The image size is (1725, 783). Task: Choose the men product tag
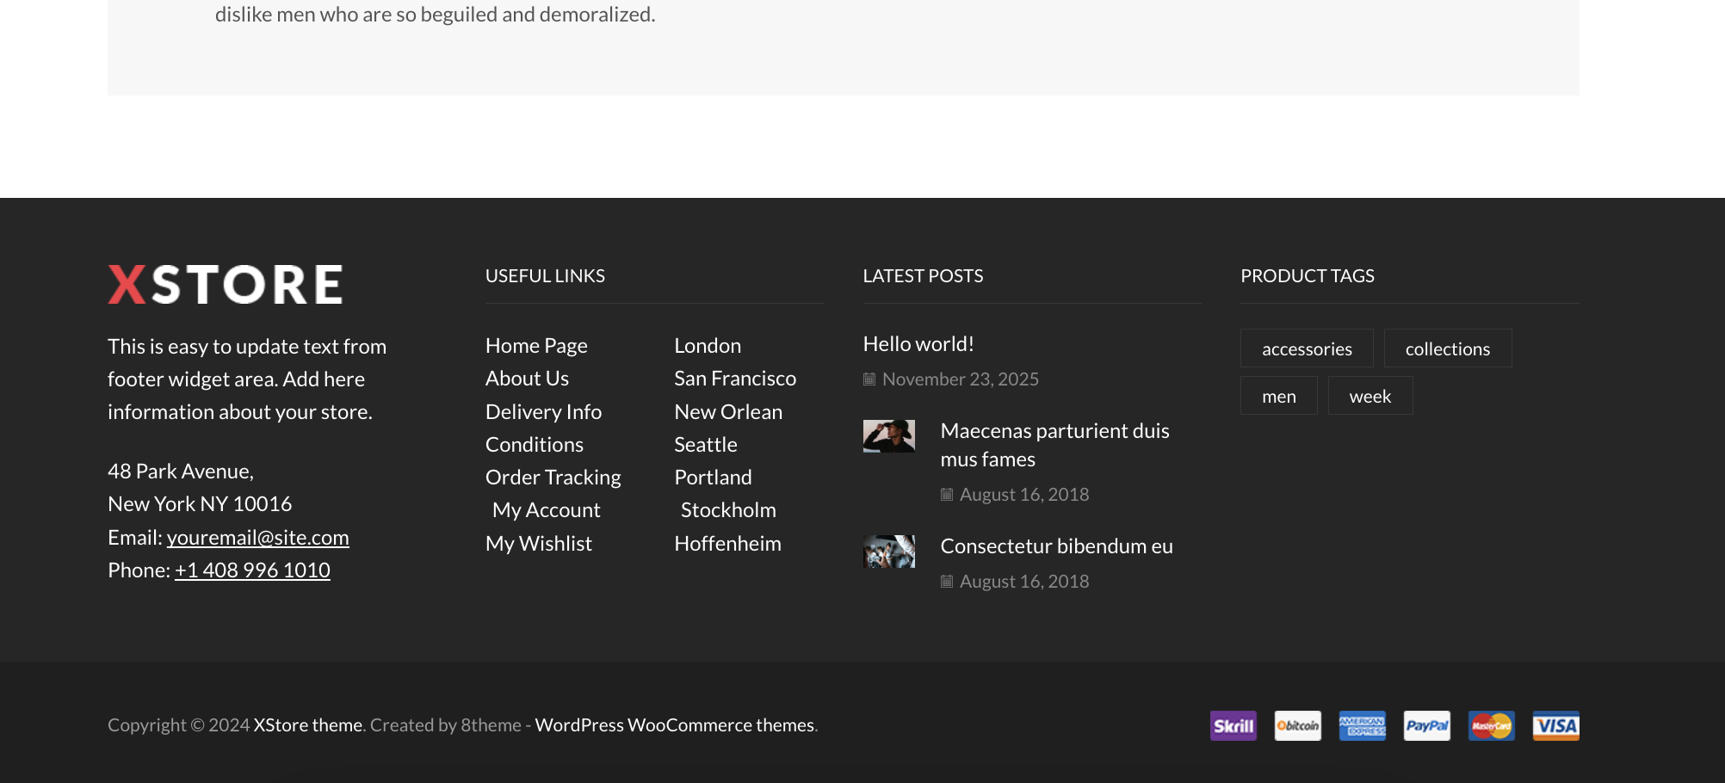[1278, 396]
